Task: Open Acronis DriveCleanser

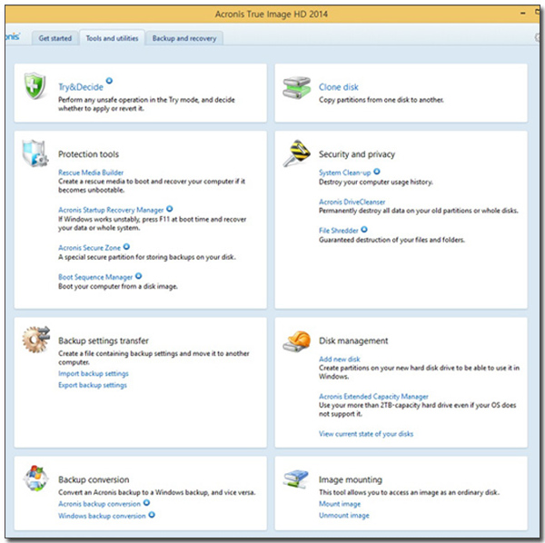Action: (x=352, y=202)
